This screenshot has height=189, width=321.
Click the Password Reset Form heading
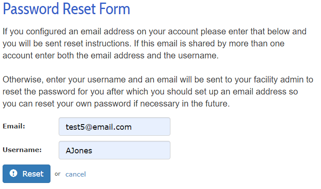click(66, 9)
